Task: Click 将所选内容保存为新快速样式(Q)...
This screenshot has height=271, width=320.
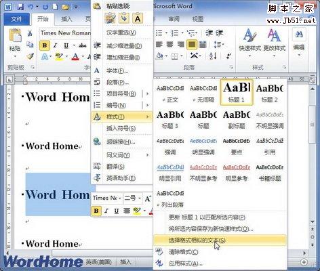Action: pos(220,229)
